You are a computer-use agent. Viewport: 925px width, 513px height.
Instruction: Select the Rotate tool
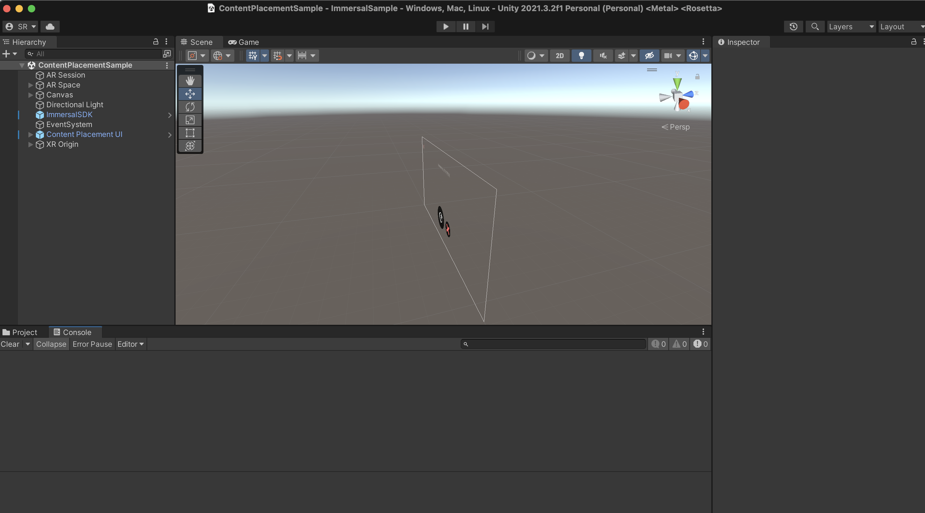pyautogui.click(x=190, y=107)
